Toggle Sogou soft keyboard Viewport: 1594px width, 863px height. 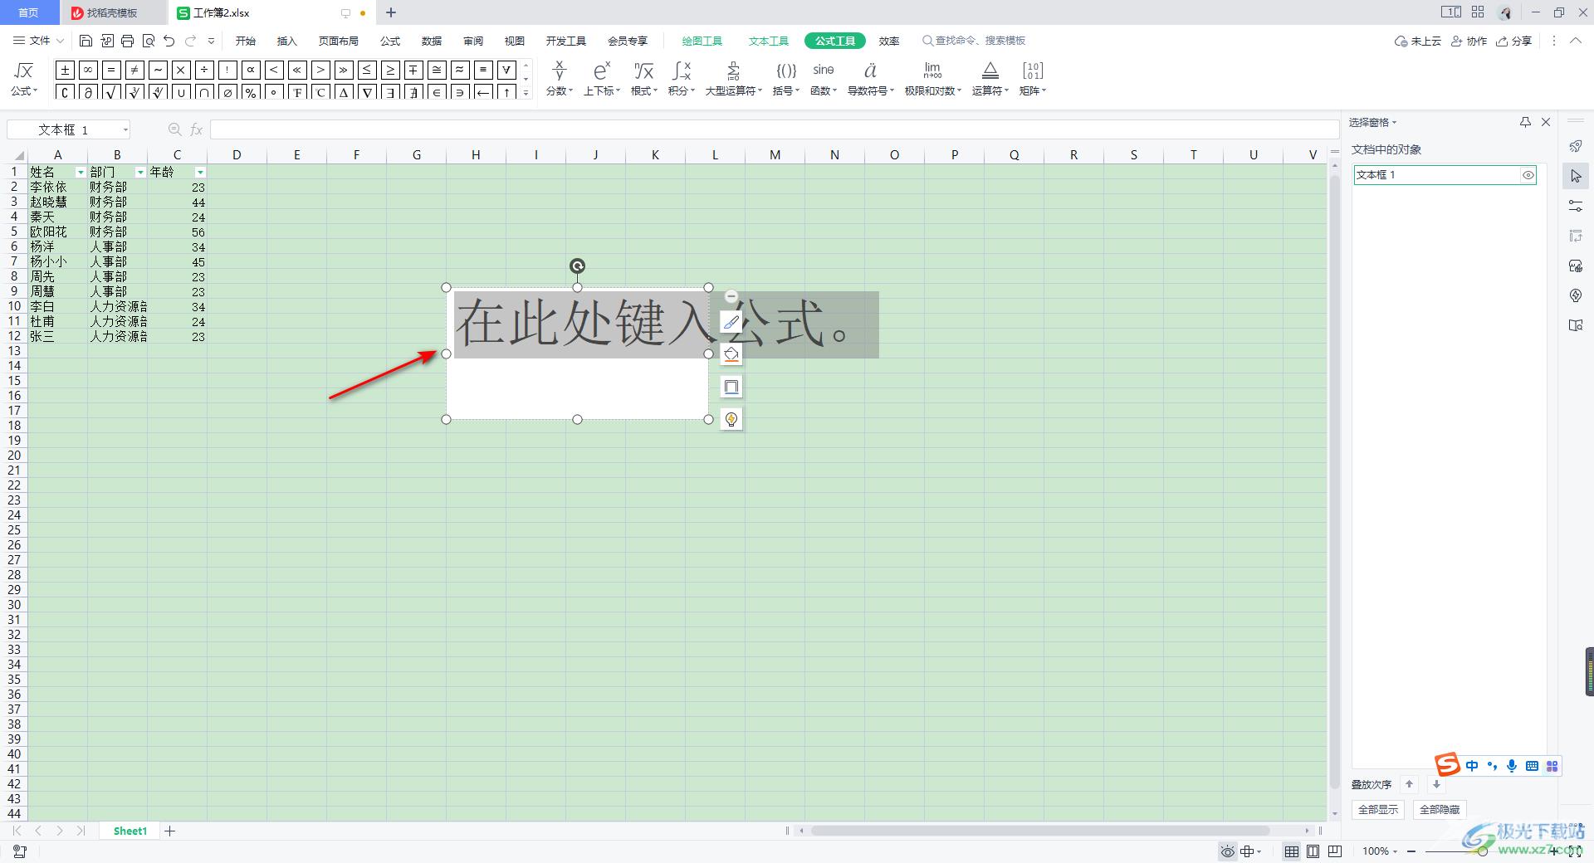coord(1532,766)
